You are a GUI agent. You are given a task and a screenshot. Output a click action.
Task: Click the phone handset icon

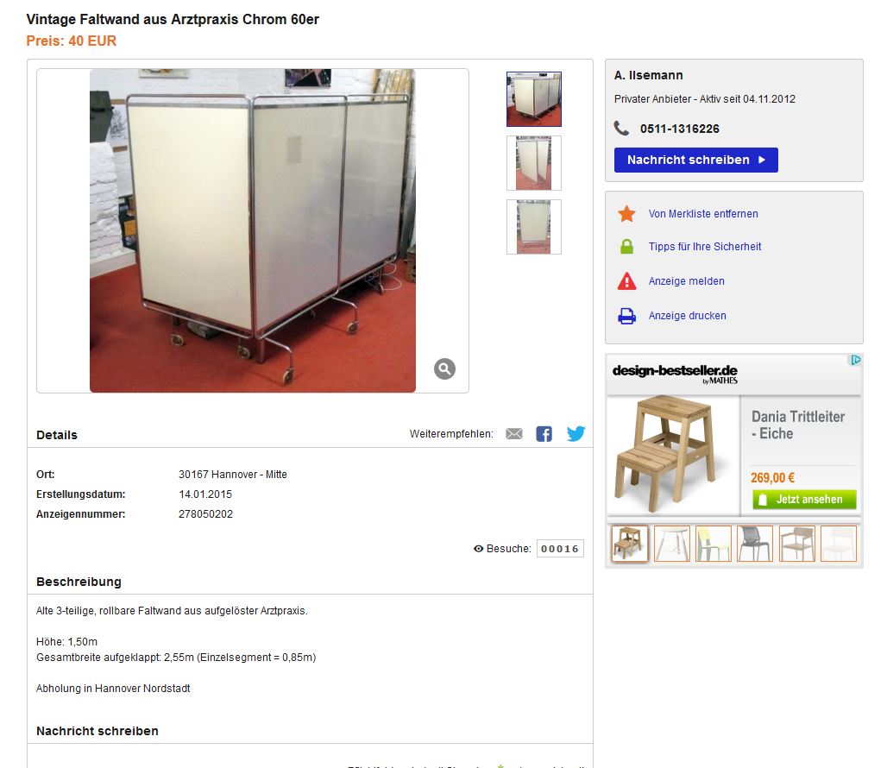click(622, 129)
